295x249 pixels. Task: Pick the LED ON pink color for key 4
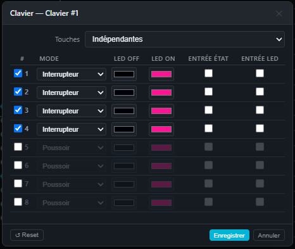(x=161, y=129)
